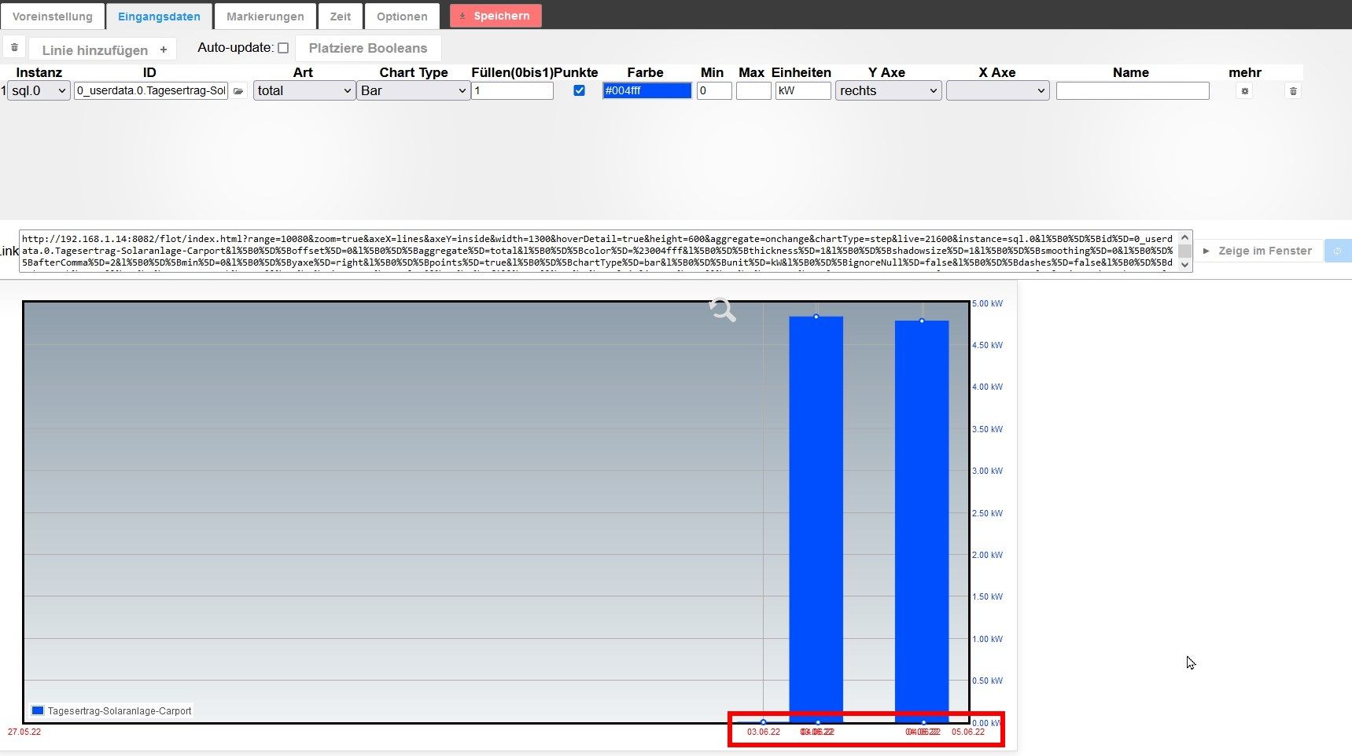Click the 2.50 kW axis label
Screen dimensions: 1352x756
click(x=988, y=513)
